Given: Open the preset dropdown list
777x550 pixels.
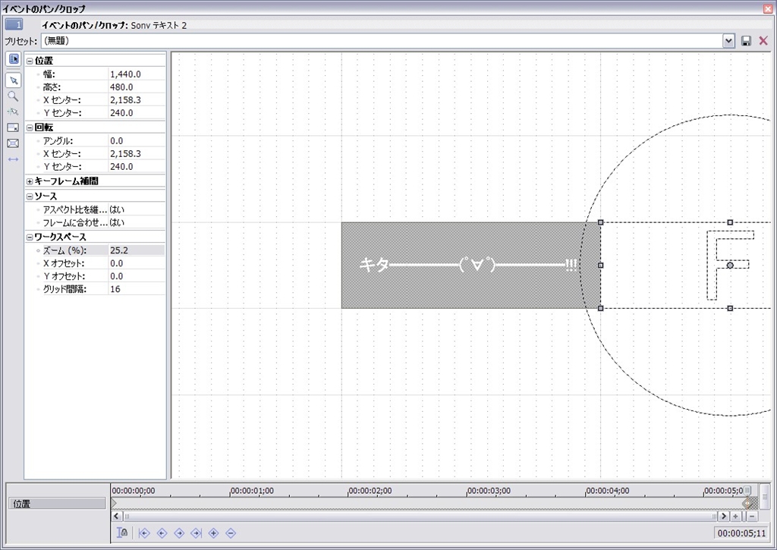Looking at the screenshot, I should [729, 41].
